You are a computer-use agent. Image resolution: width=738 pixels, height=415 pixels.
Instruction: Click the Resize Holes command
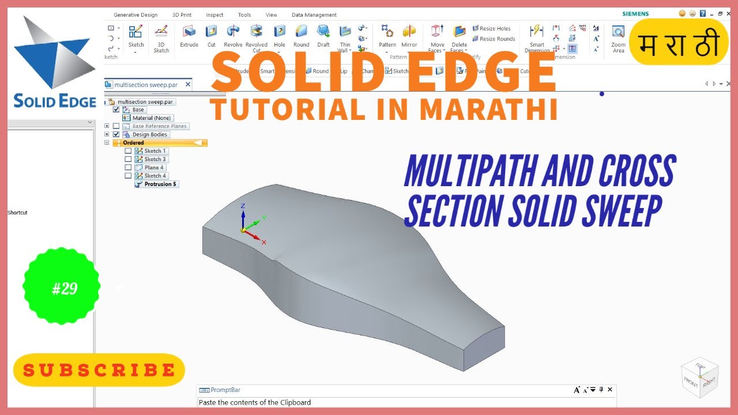tap(491, 28)
